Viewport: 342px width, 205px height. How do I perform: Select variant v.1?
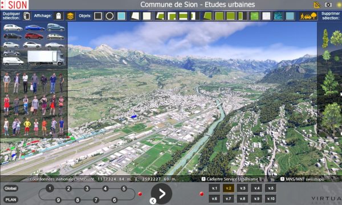pyautogui.click(x=214, y=188)
